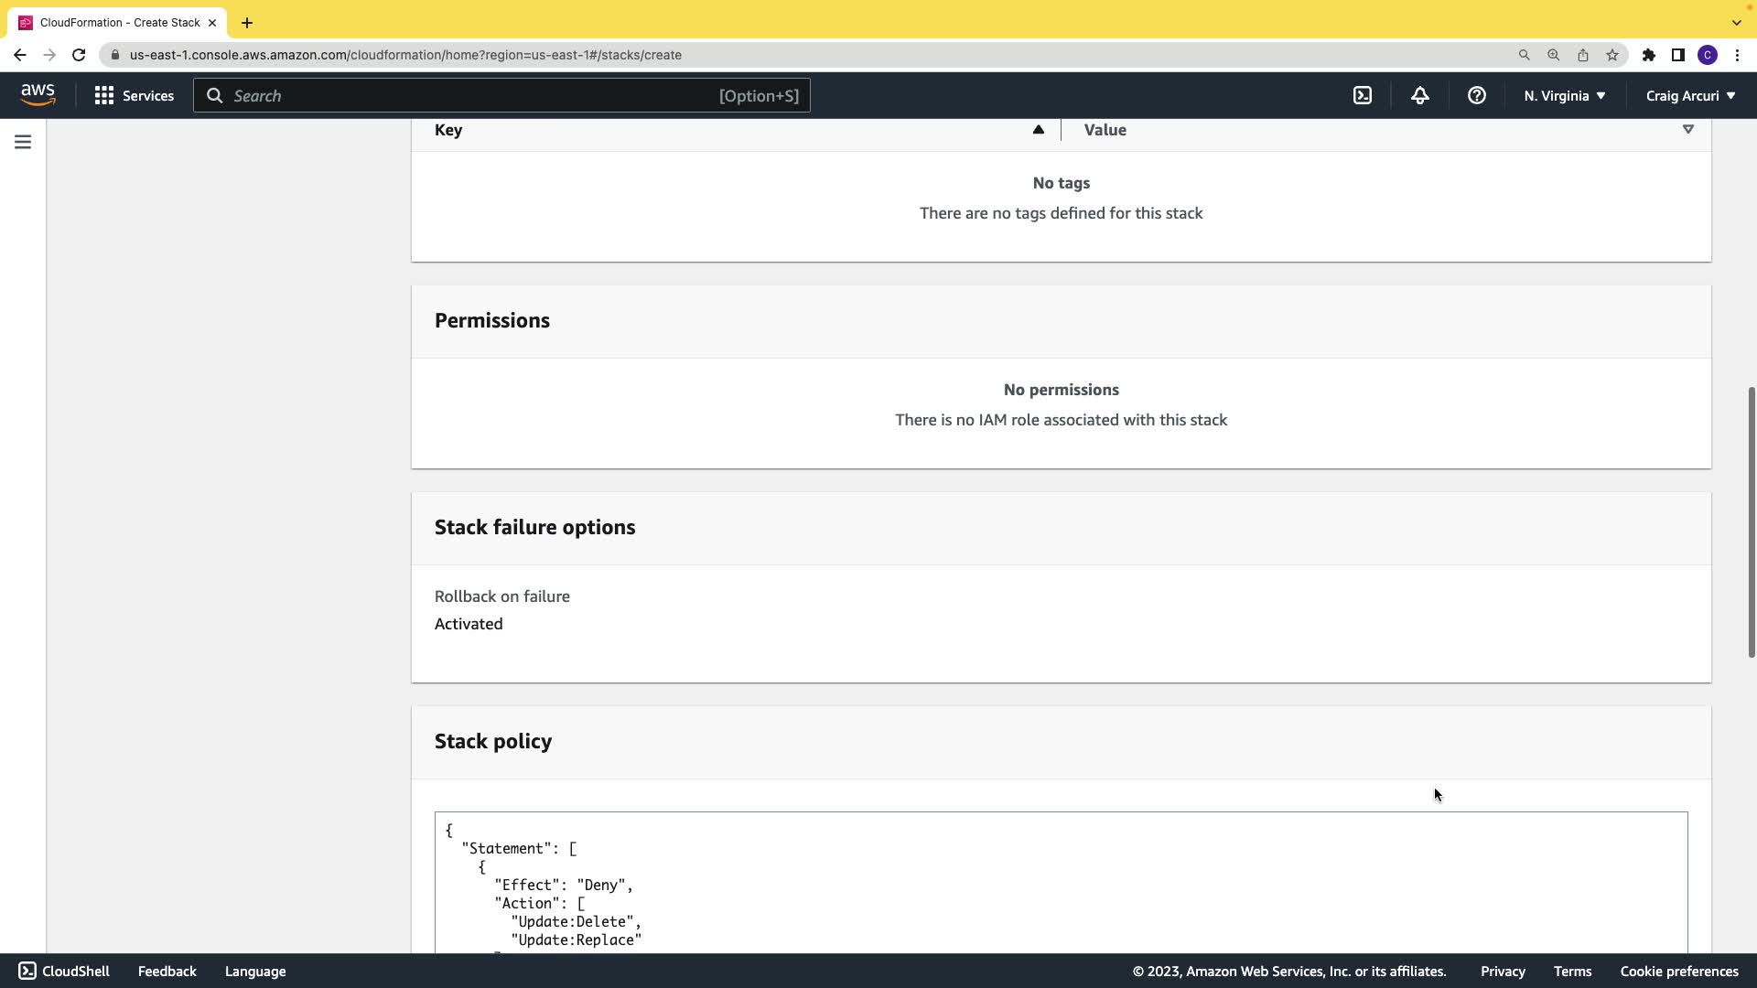Click the Feedback link in footer
Screen dimensions: 1757x988
167,972
